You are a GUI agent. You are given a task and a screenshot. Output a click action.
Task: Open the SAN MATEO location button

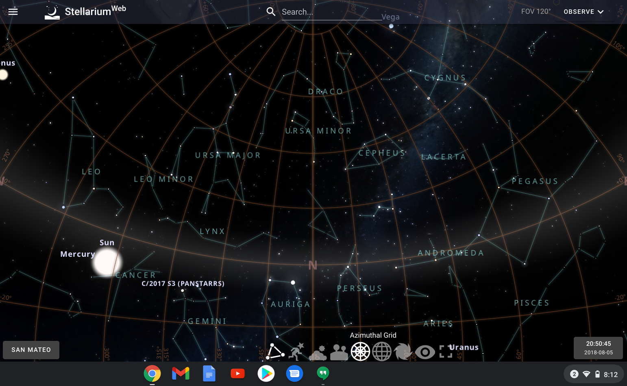point(31,350)
